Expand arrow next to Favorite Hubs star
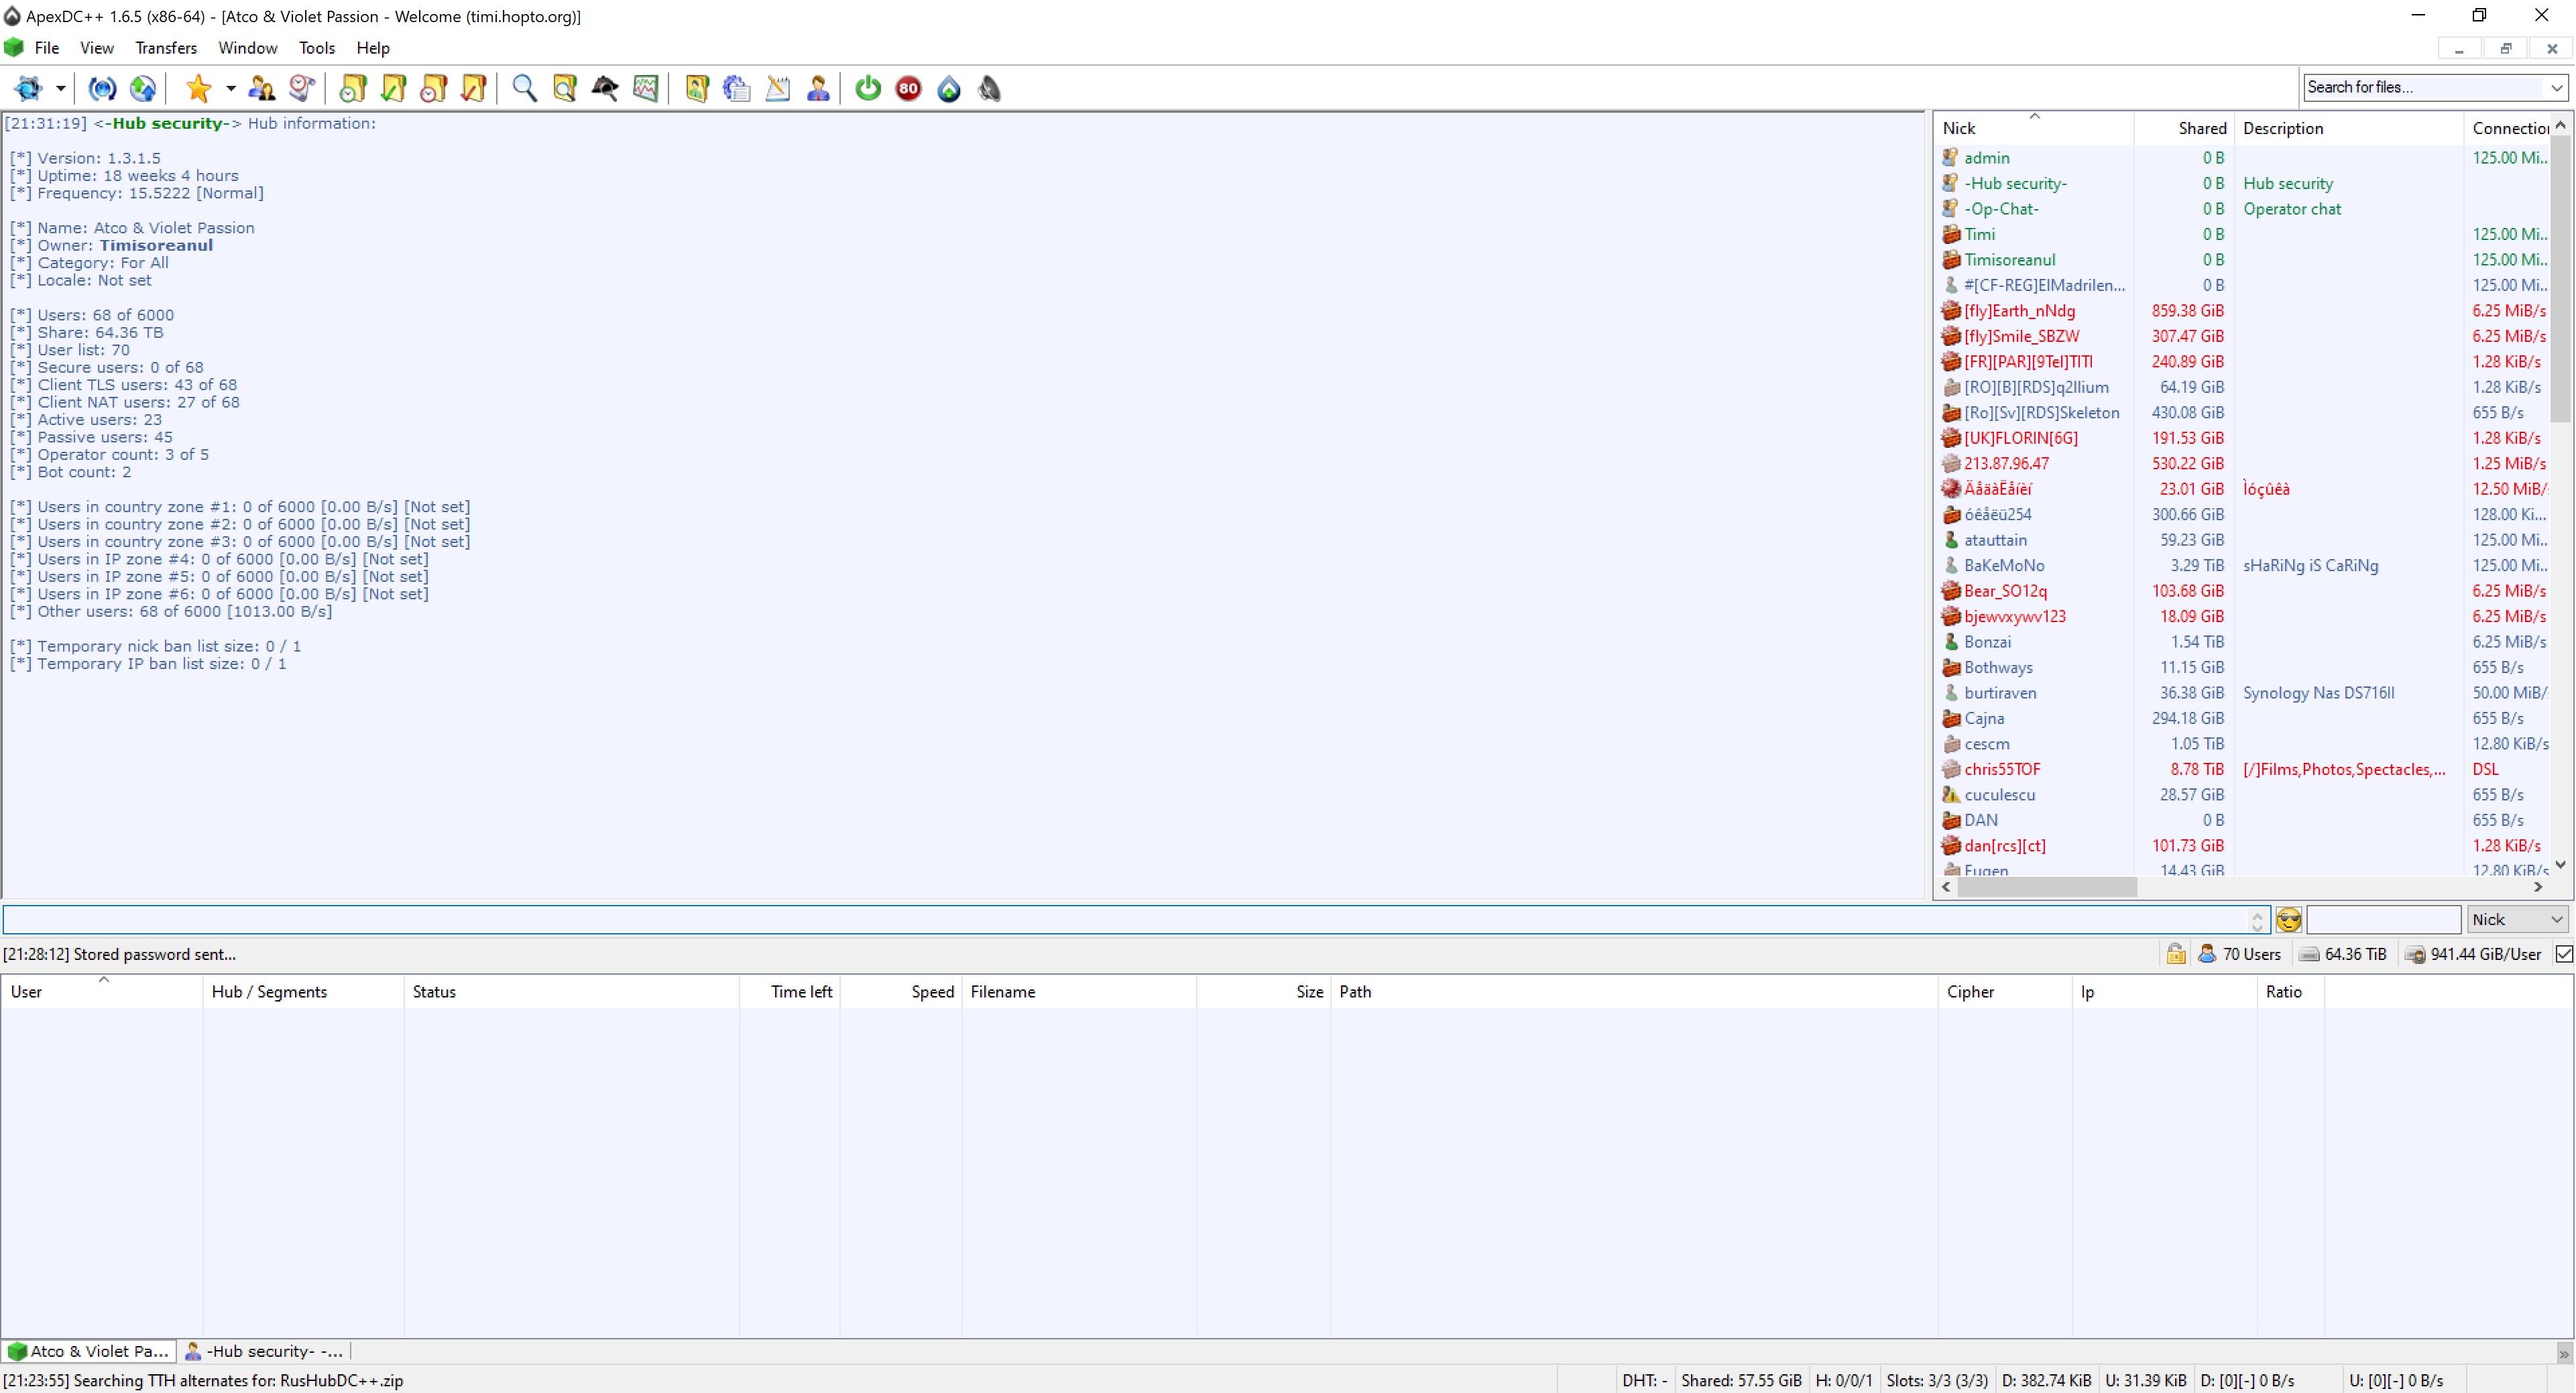 [231, 88]
